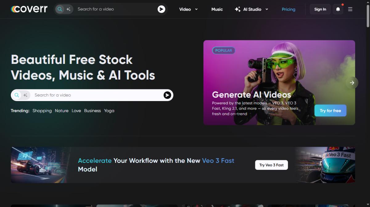Click the Try for free button
The width and height of the screenshot is (370, 207).
330,111
